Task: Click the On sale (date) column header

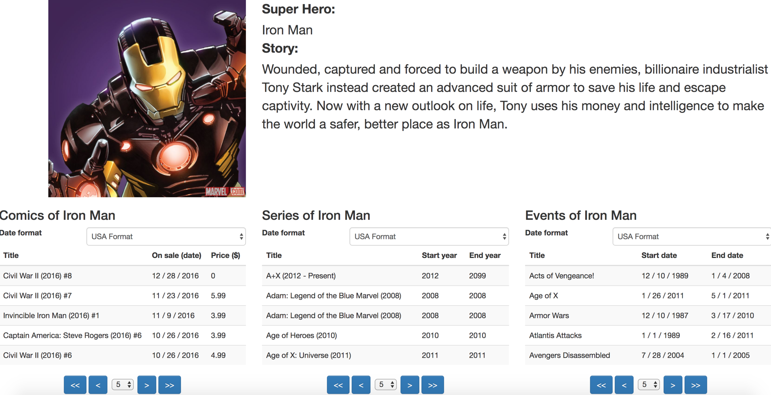Action: 176,255
